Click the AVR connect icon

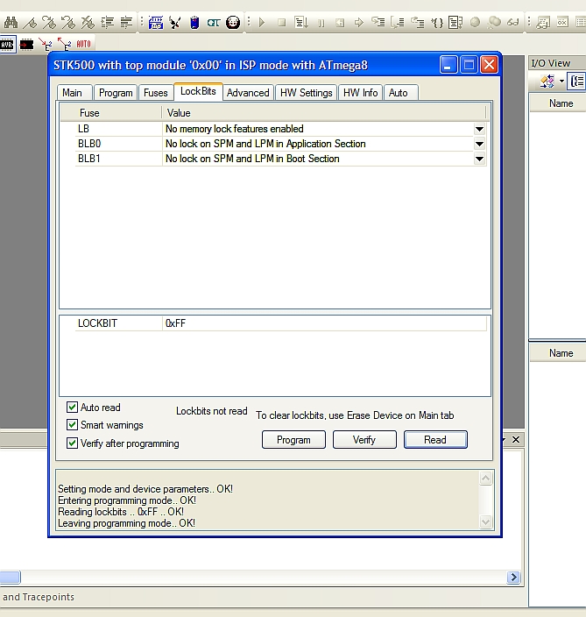pos(8,45)
